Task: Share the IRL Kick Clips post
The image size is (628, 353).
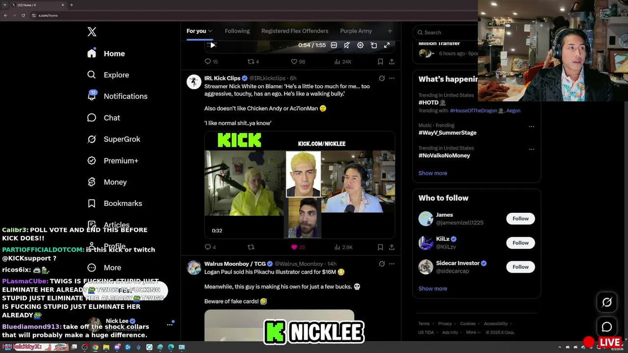Action: pos(392,247)
